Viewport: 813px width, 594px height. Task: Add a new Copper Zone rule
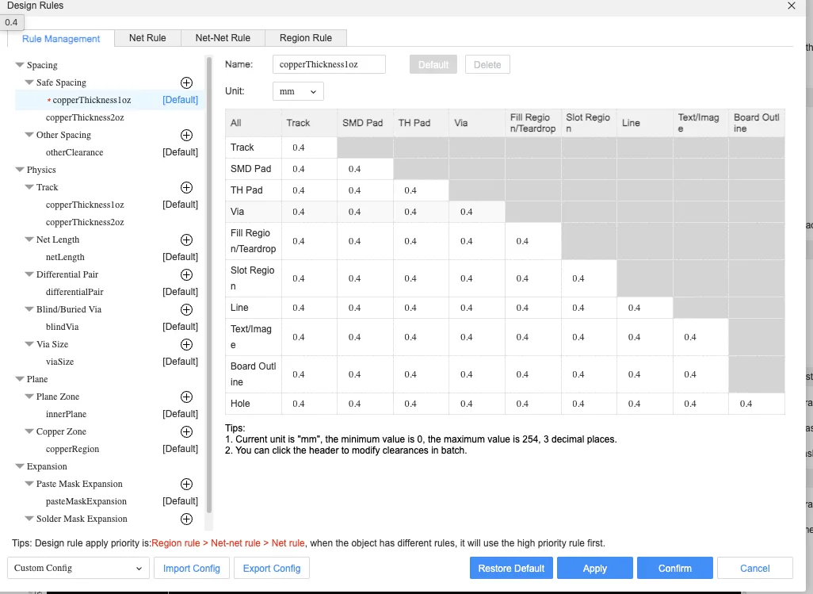186,431
